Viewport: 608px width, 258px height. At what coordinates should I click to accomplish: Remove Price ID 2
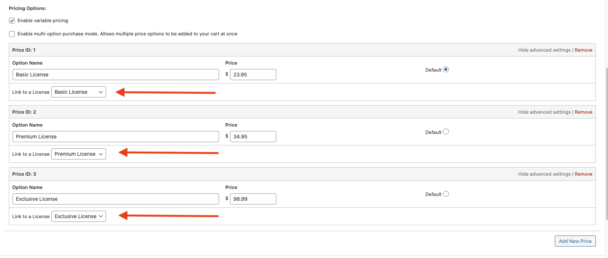click(x=583, y=112)
